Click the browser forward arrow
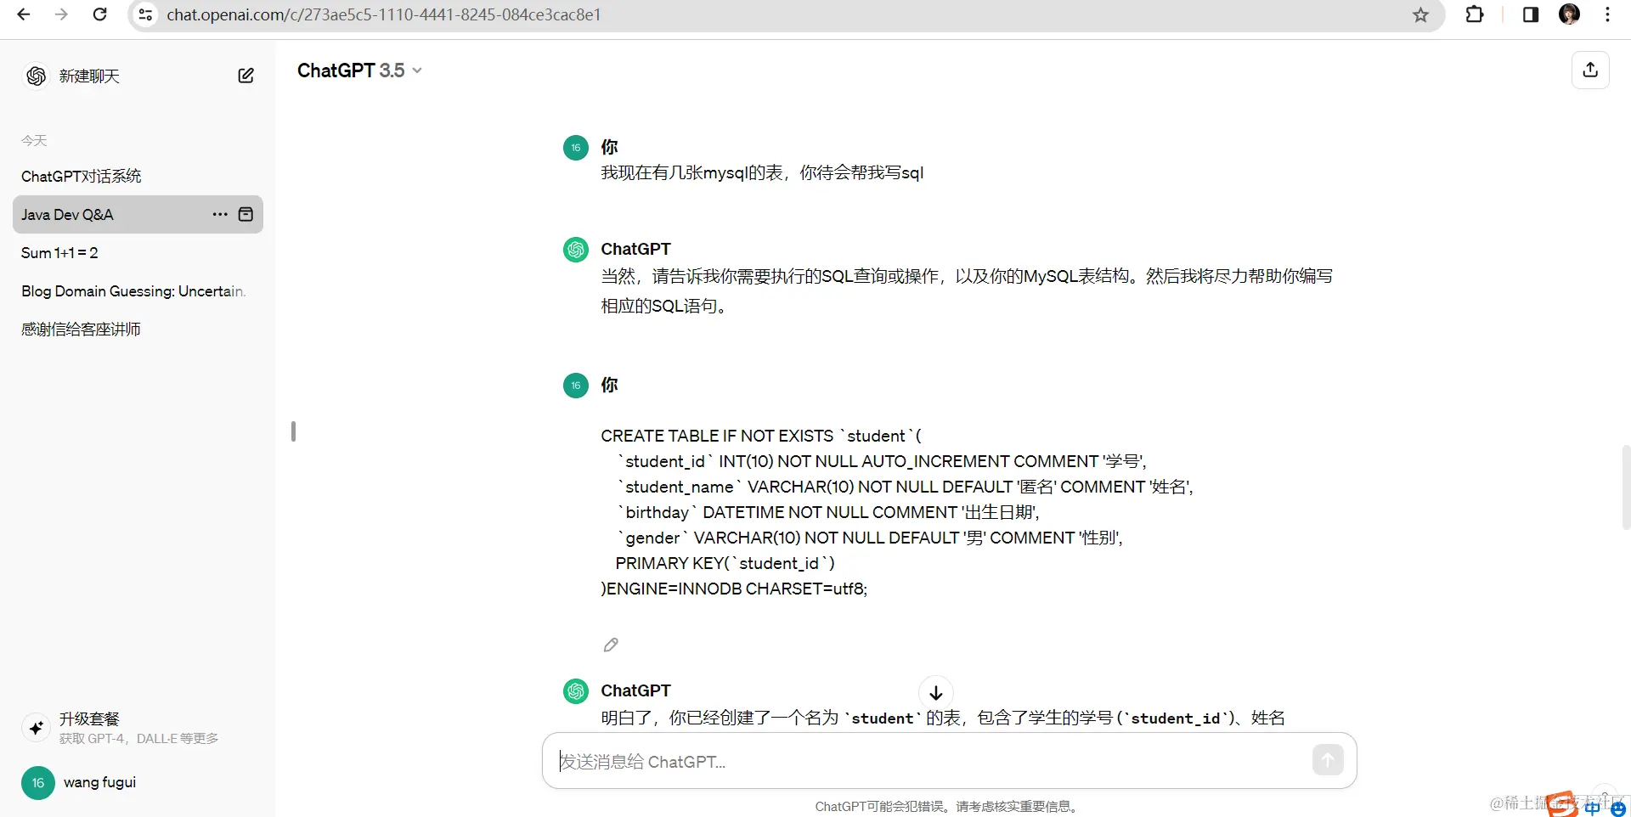The width and height of the screenshot is (1631, 817). click(61, 14)
